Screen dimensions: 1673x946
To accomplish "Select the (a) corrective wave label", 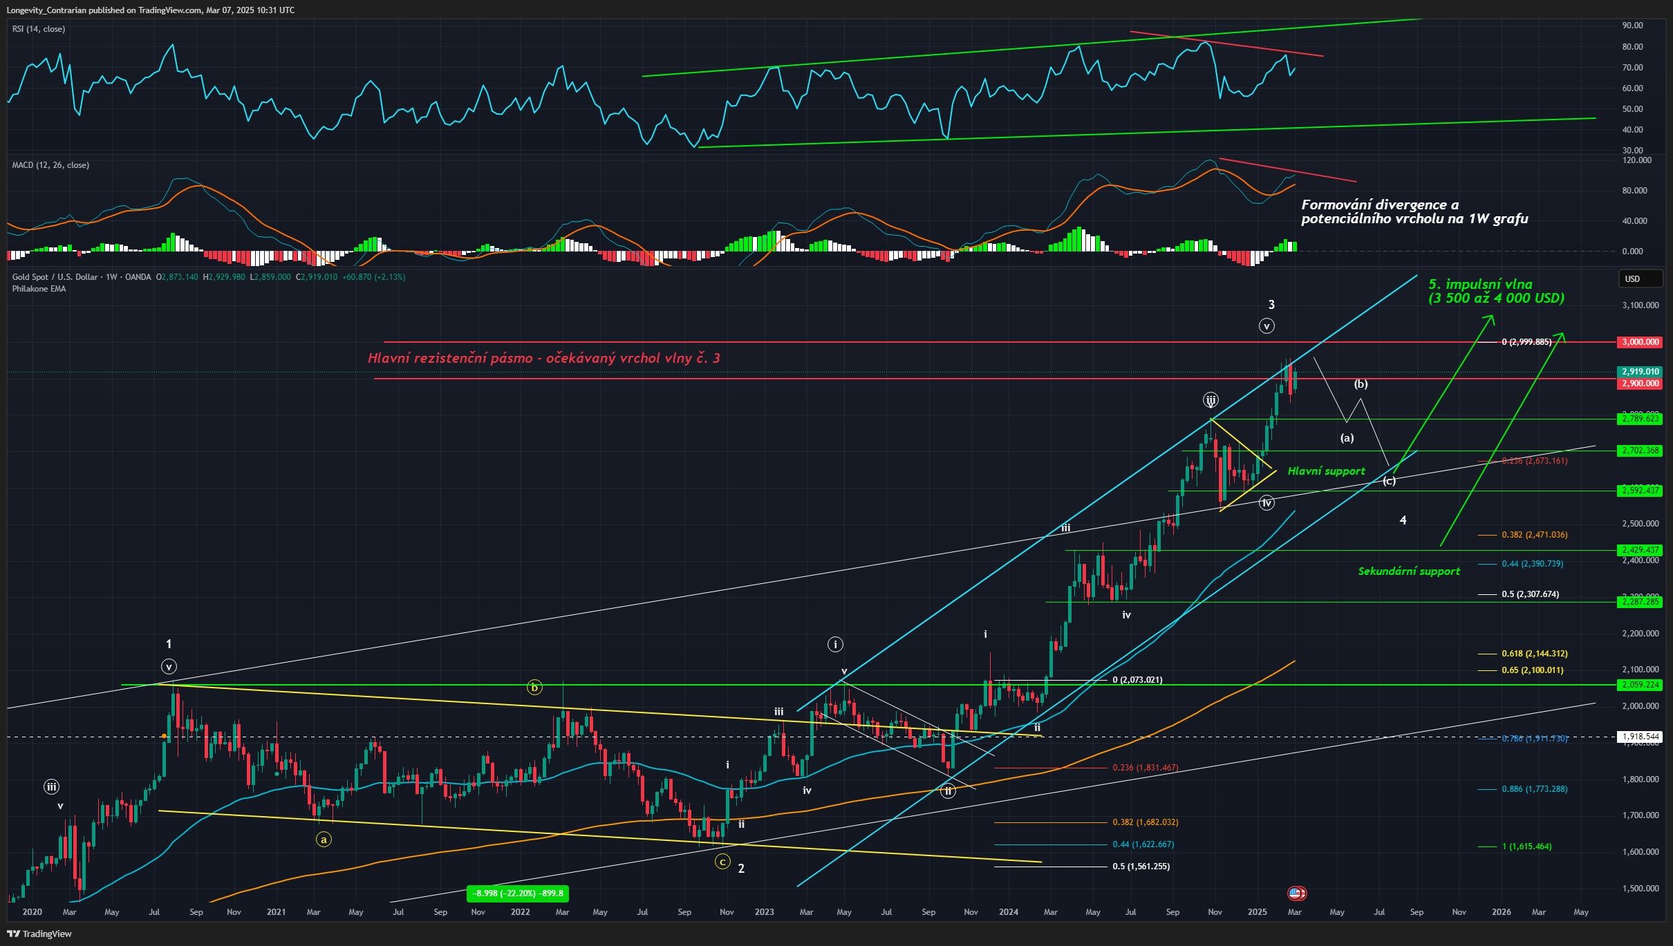I will click(1347, 438).
